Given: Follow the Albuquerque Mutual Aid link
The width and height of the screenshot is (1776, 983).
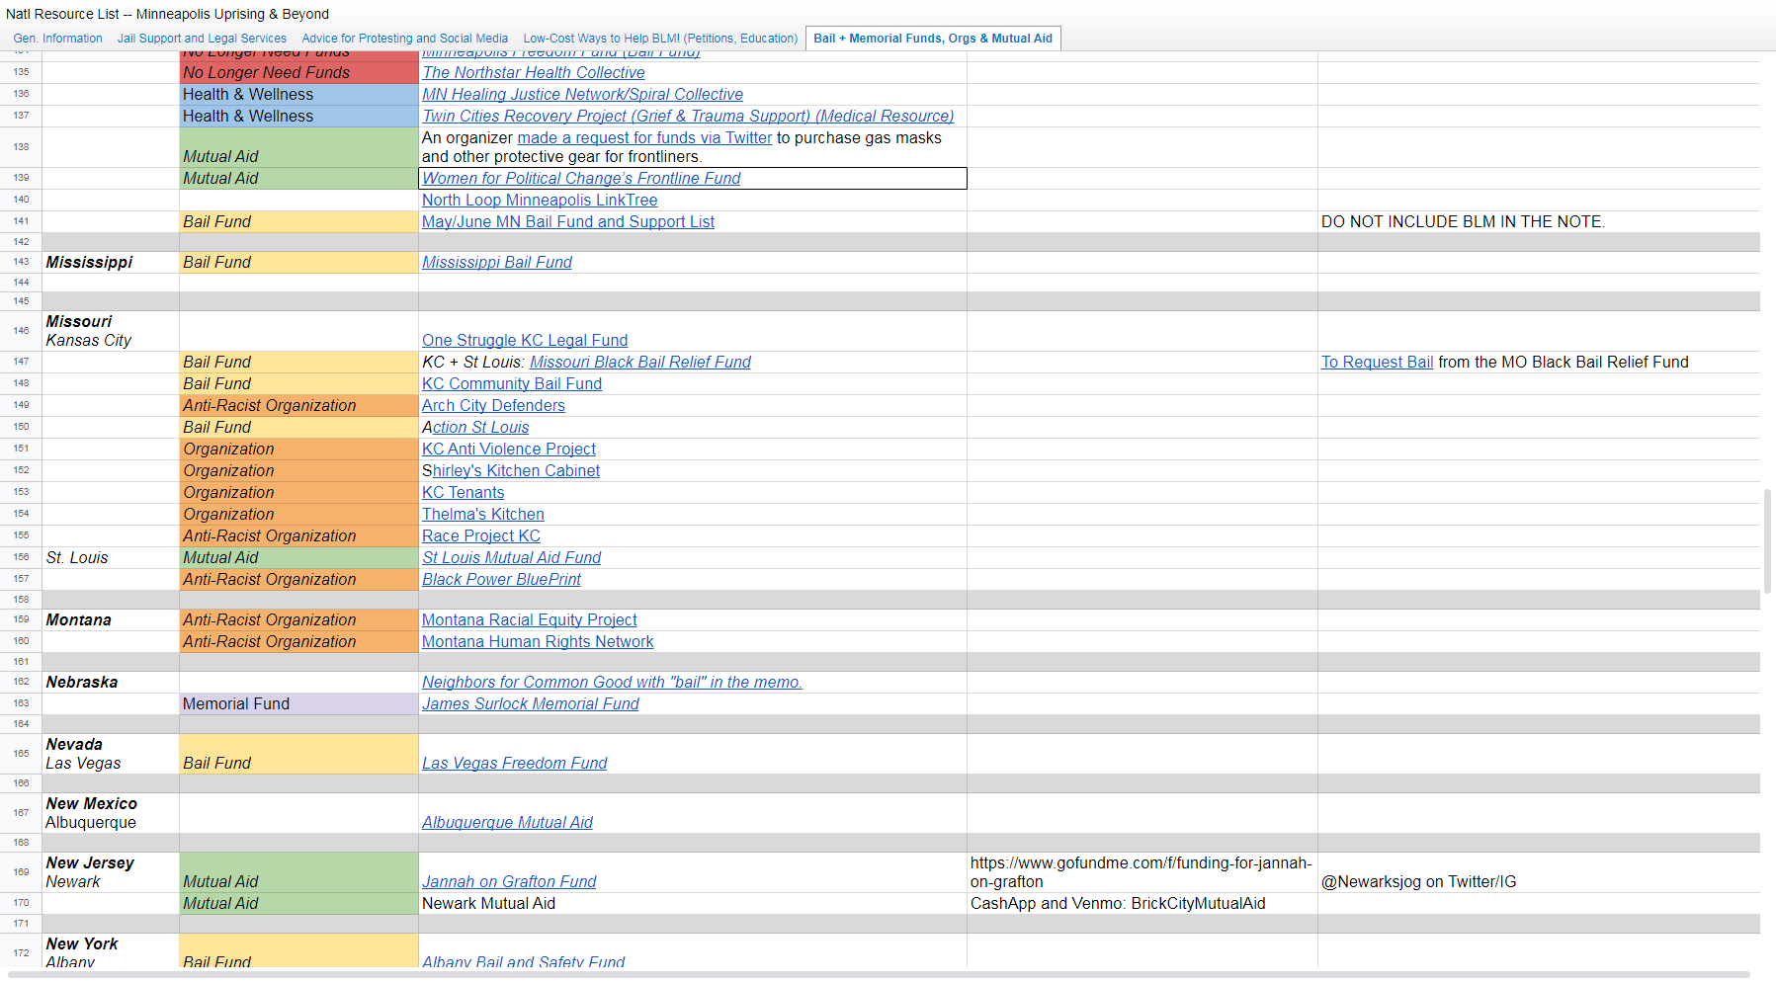Looking at the screenshot, I should [x=507, y=823].
